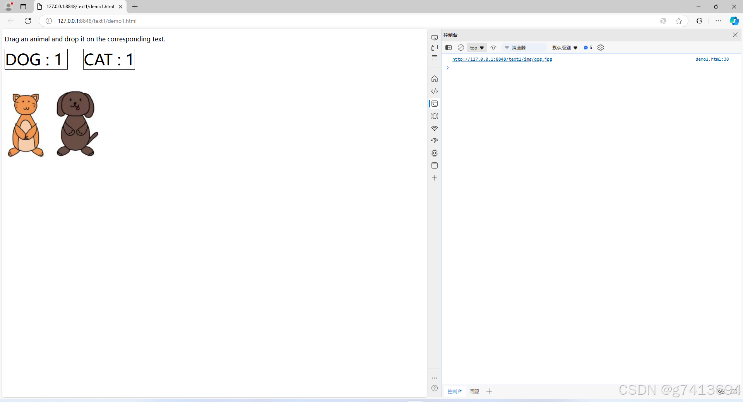Viewport: 743px width, 402px height.
Task: Open the Application window icon panel
Action: (435, 165)
